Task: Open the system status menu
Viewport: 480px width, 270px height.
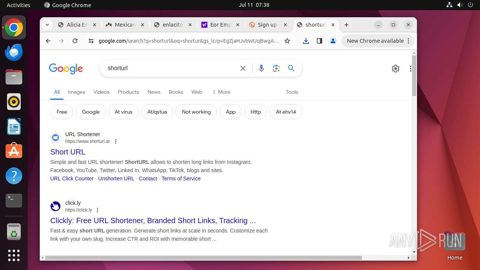Action: [460, 5]
